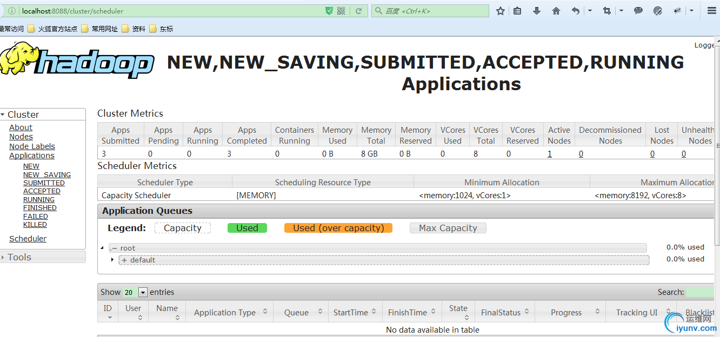Collapse the Cluster sidebar section

tap(43, 114)
